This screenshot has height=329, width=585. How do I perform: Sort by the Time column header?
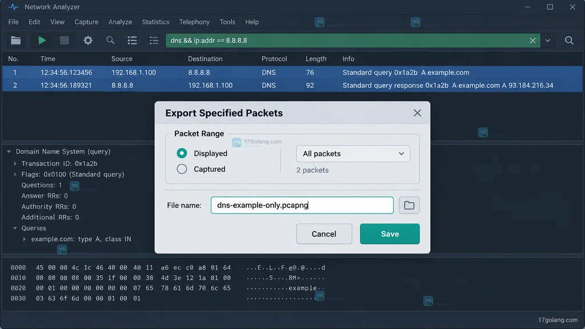[x=48, y=59]
